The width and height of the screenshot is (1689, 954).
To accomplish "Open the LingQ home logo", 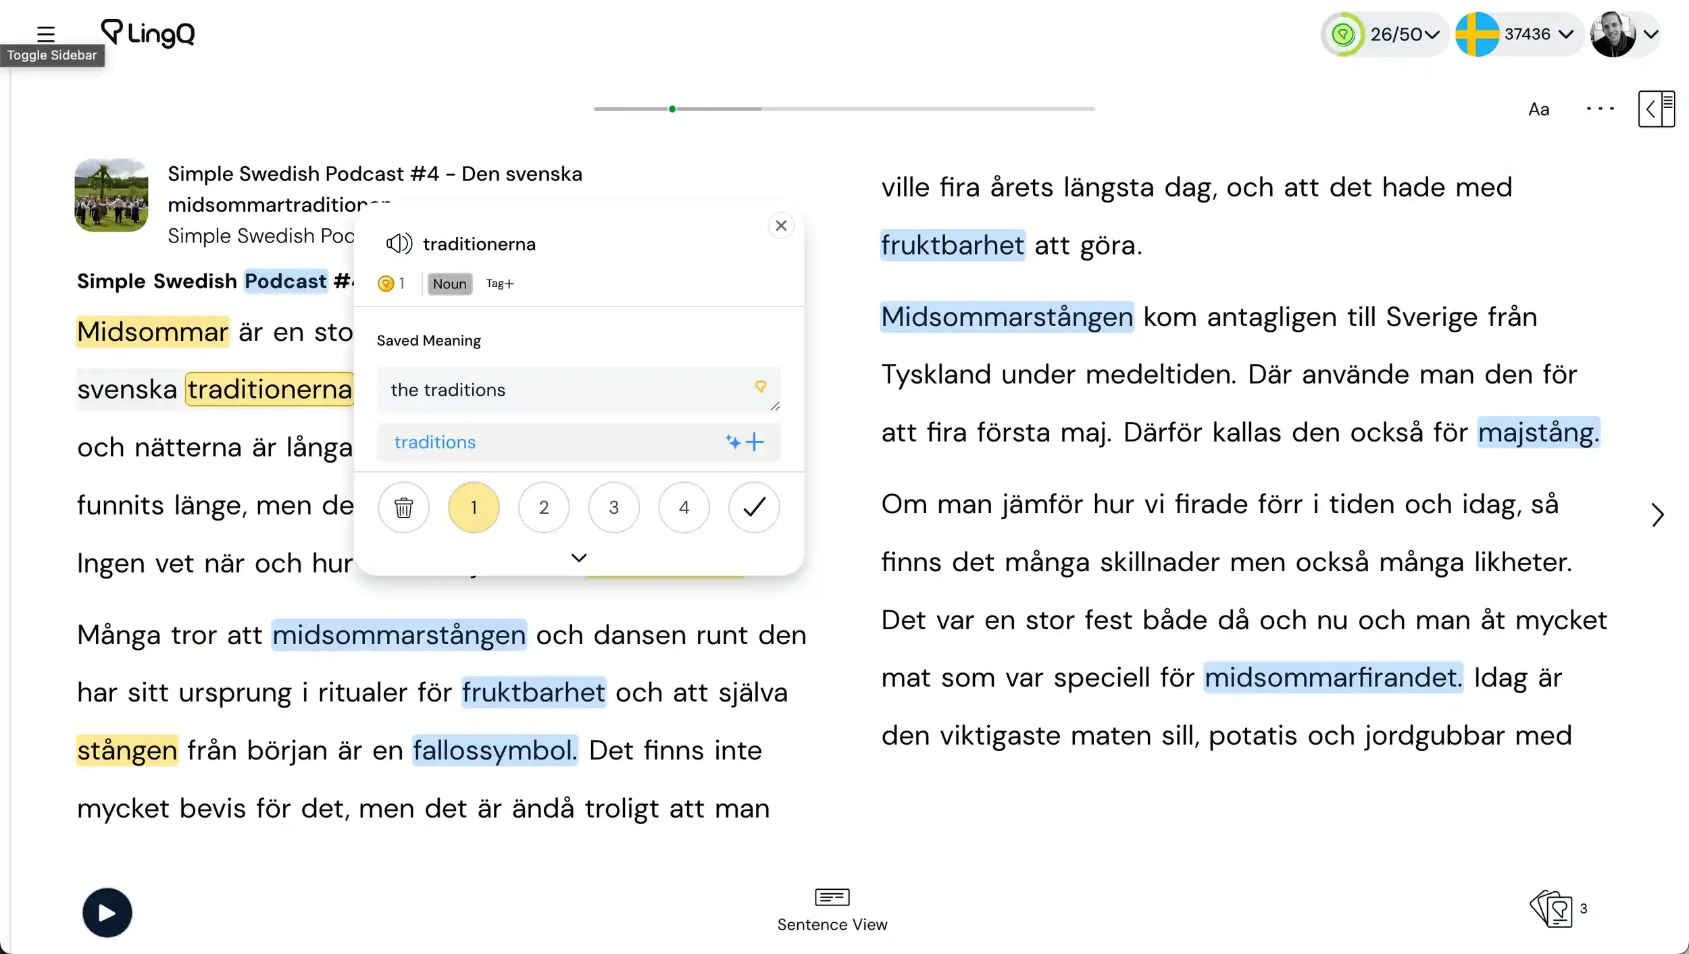I will point(147,32).
